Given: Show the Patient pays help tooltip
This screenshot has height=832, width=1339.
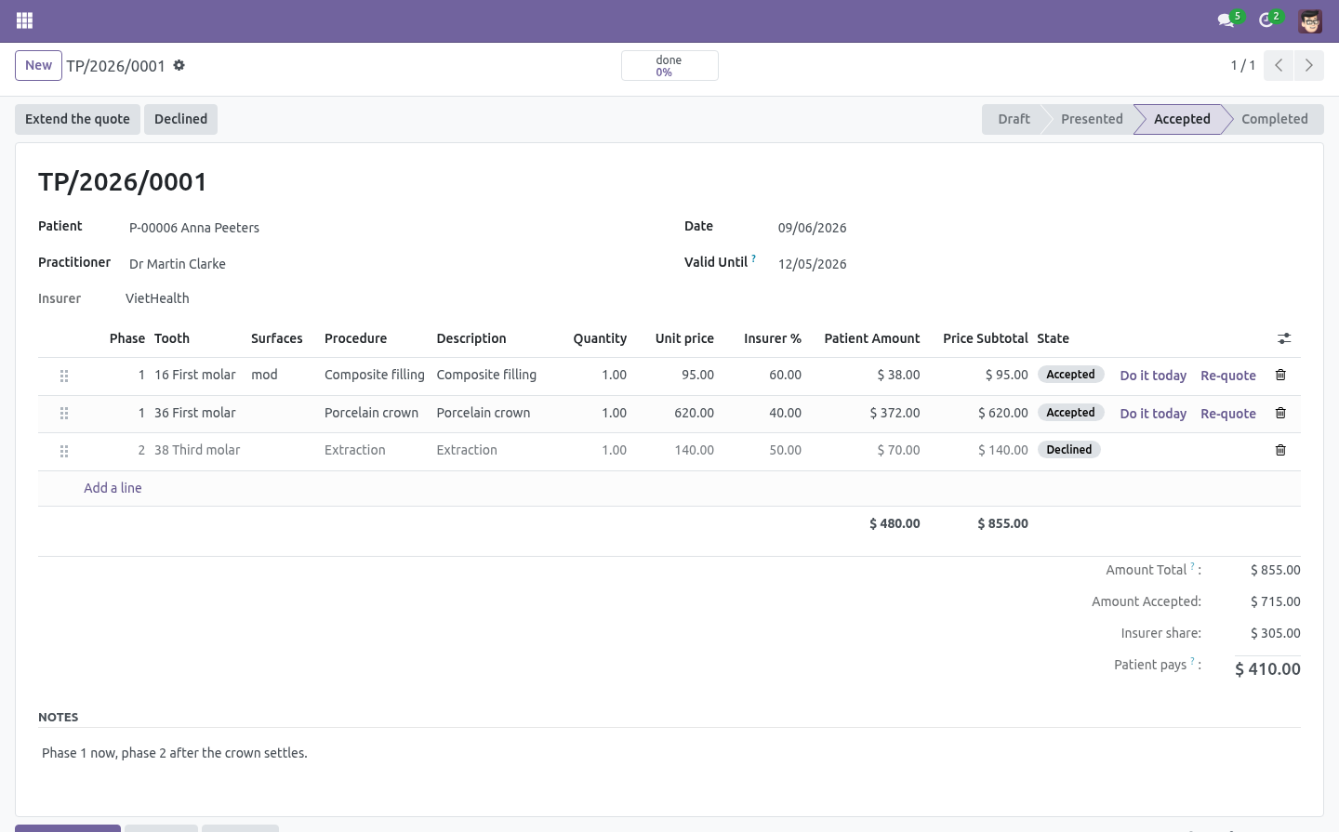Looking at the screenshot, I should [1192, 661].
